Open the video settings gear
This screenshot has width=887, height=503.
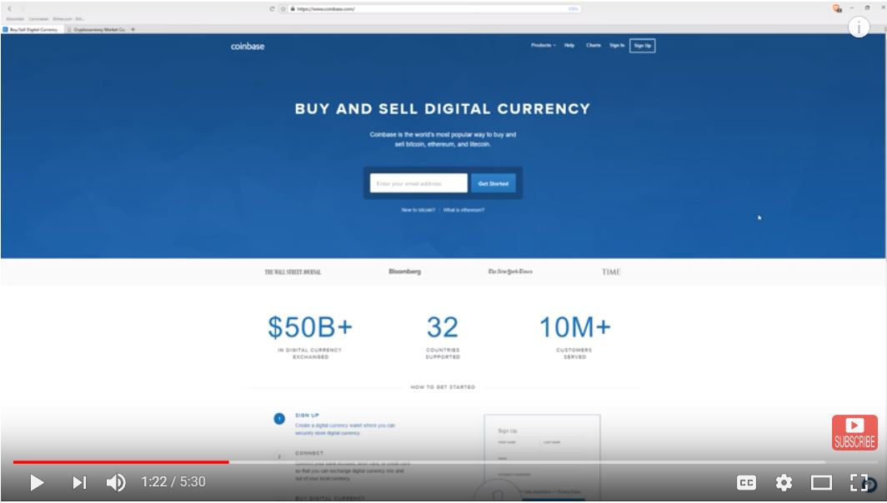click(x=784, y=483)
